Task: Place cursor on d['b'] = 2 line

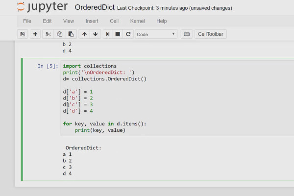Action: (x=78, y=98)
